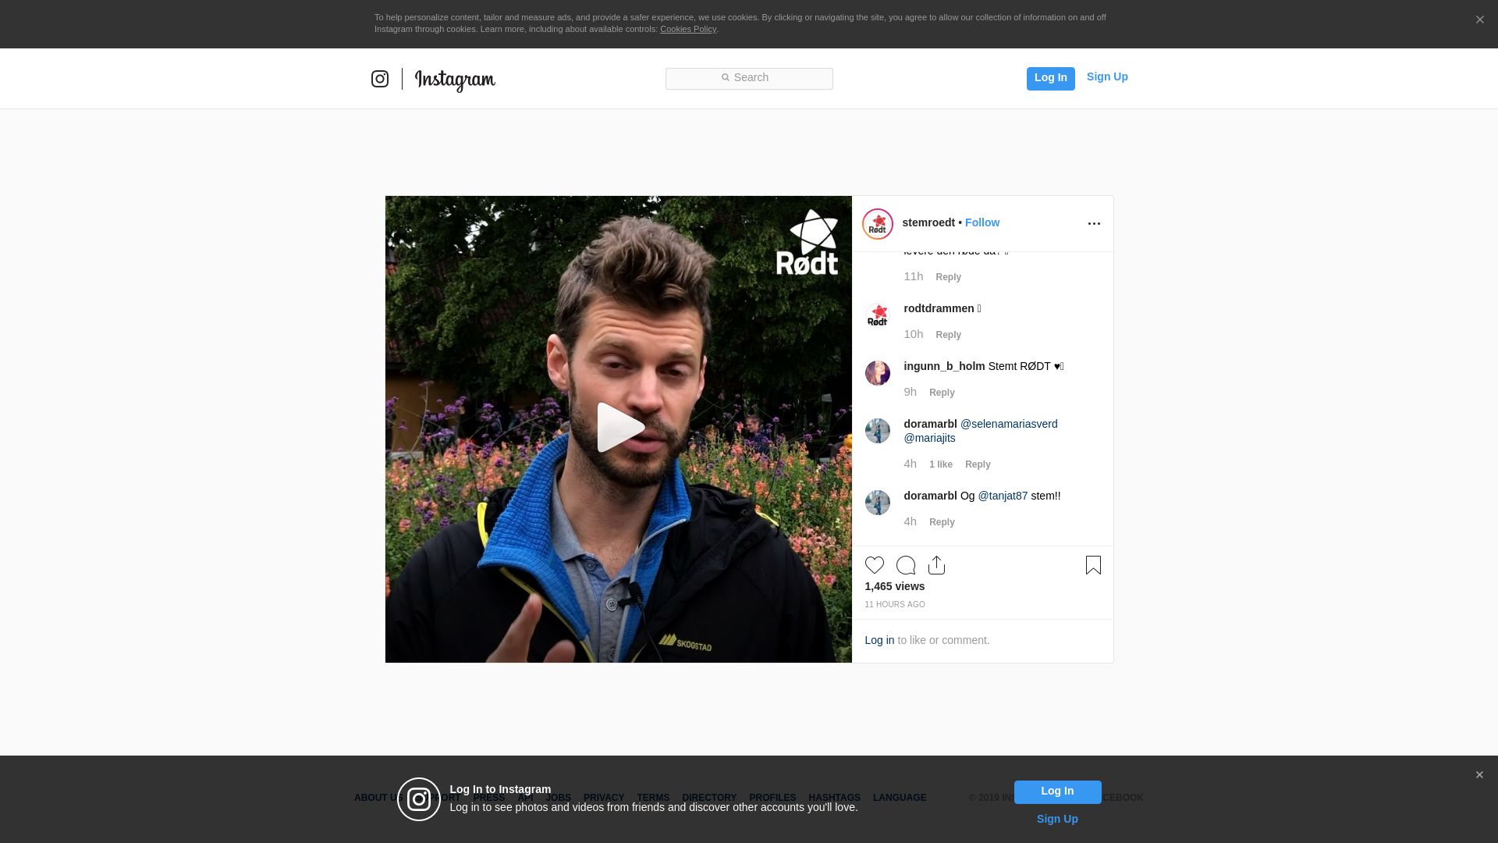Open the Cookies Policy link

pyautogui.click(x=687, y=29)
